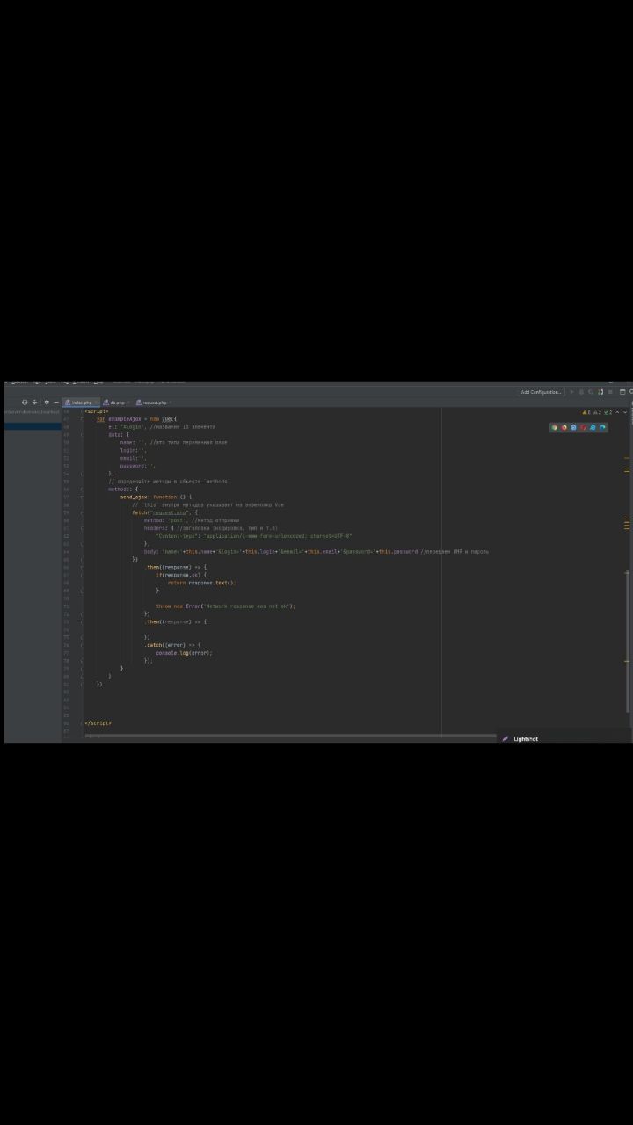Open the index.php editor tab
The width and height of the screenshot is (633, 1125).
(x=80, y=403)
